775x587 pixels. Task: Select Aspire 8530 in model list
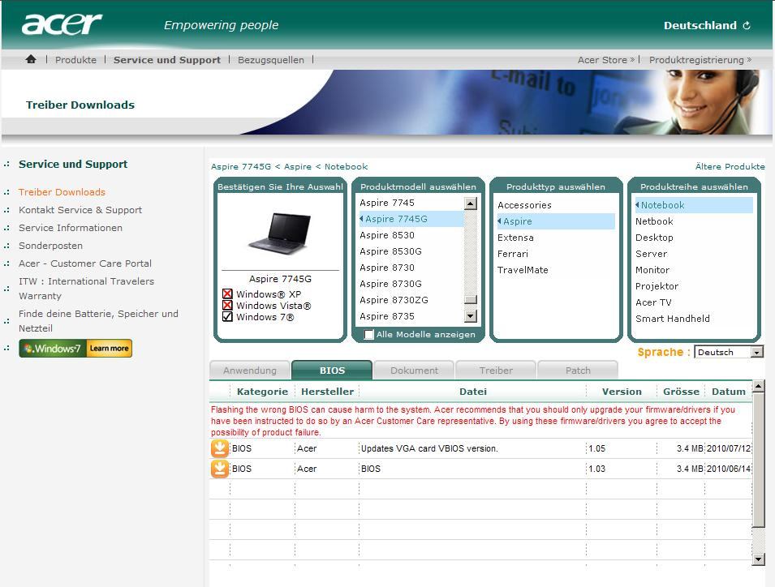pyautogui.click(x=387, y=235)
